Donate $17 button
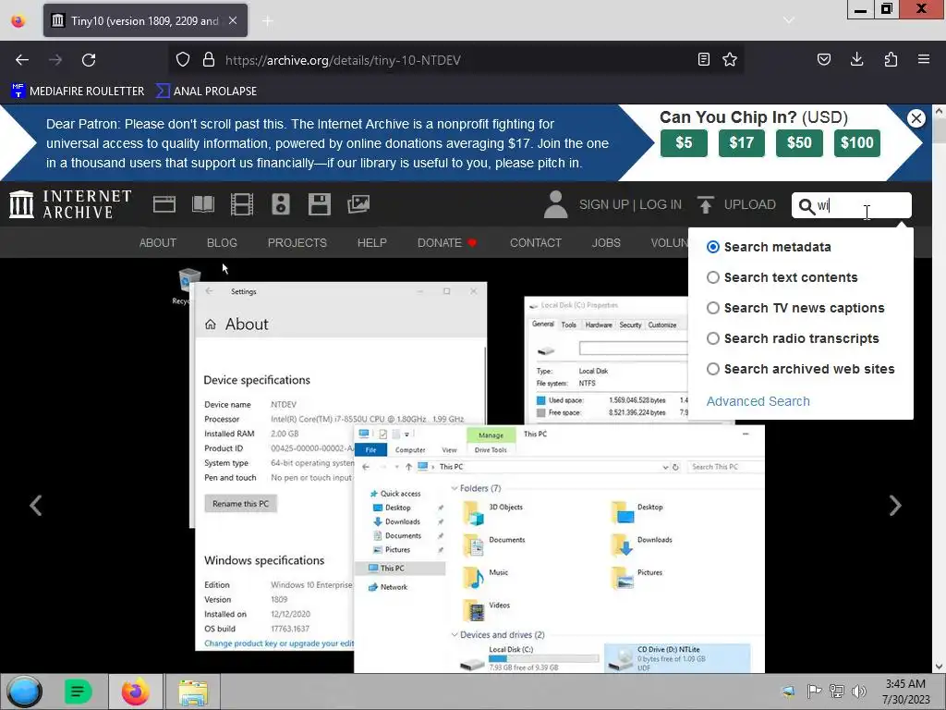Viewport: 946px width, 710px height. point(742,143)
